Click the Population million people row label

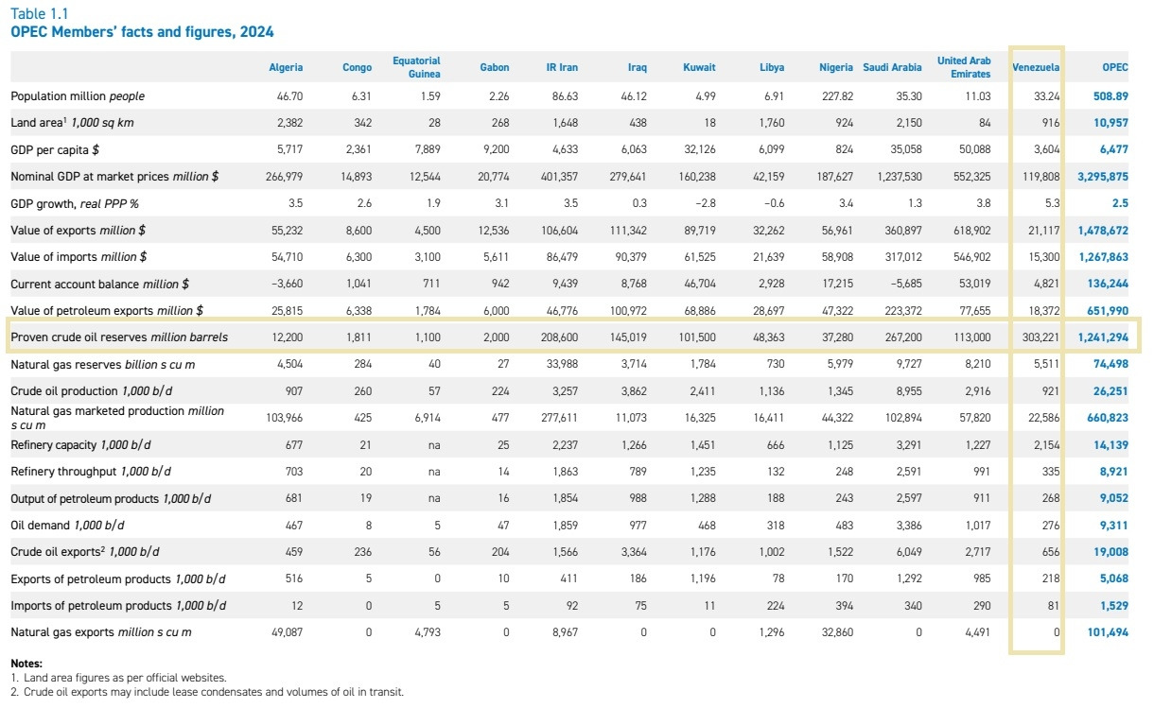pyautogui.click(x=78, y=96)
